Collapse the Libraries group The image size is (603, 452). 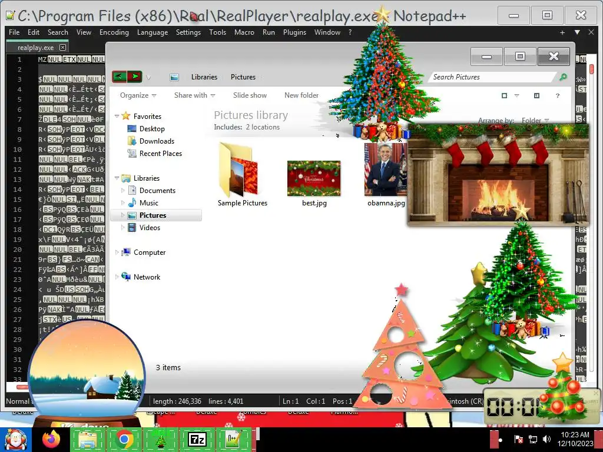pos(117,178)
